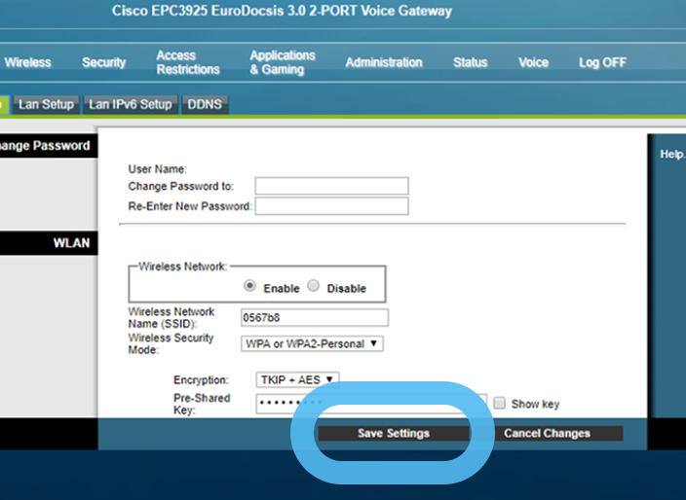Click the Wireless Network Name SSID field

tap(314, 317)
